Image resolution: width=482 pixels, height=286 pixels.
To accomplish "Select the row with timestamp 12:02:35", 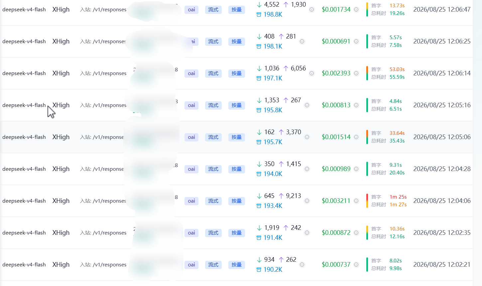I will point(236,233).
